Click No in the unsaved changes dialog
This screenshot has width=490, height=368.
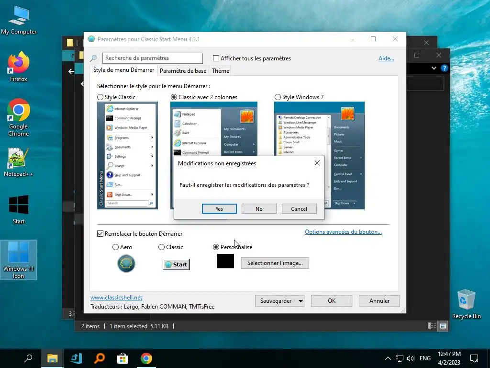(259, 209)
